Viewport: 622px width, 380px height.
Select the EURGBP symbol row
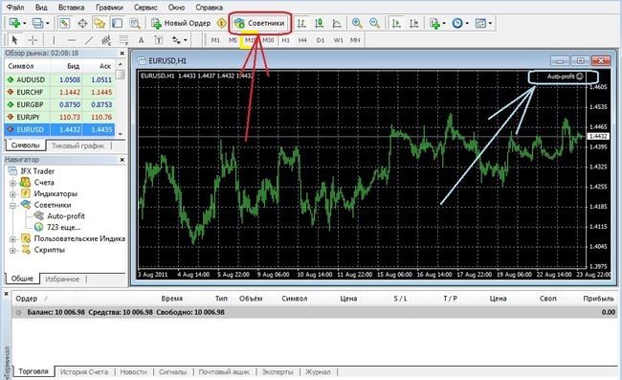[x=59, y=104]
